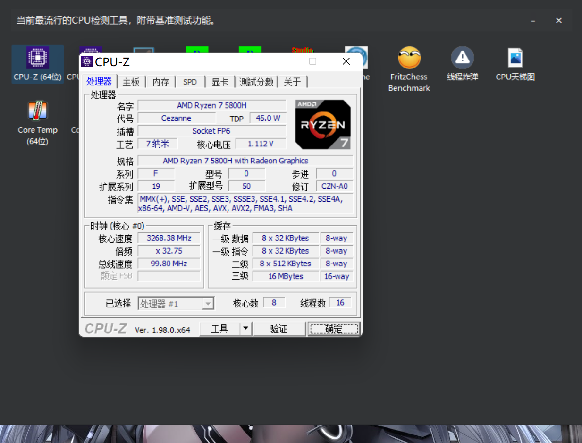Click CPU-Z title bar app icon
This screenshot has height=443, width=582.
pos(87,61)
